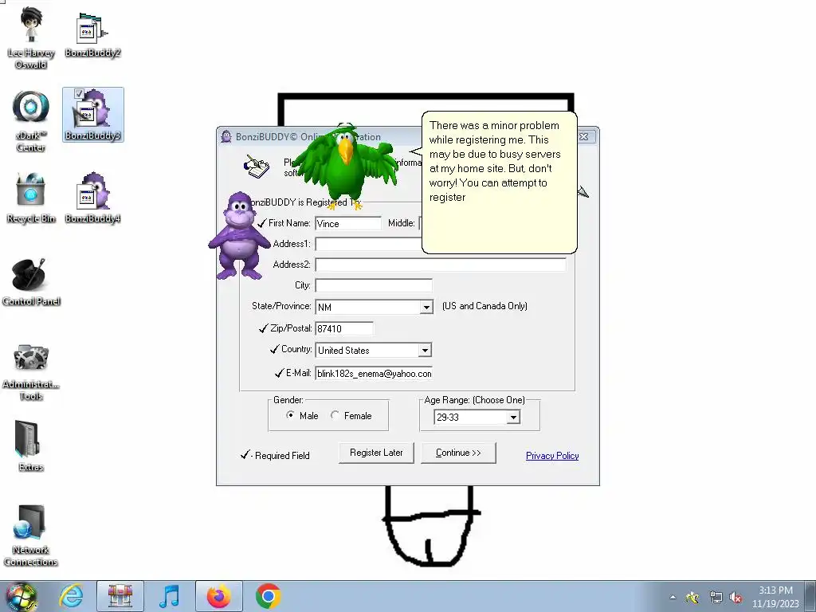Open the Lee Harvey Oswald desktop icon
Image resolution: width=816 pixels, height=612 pixels.
click(31, 38)
